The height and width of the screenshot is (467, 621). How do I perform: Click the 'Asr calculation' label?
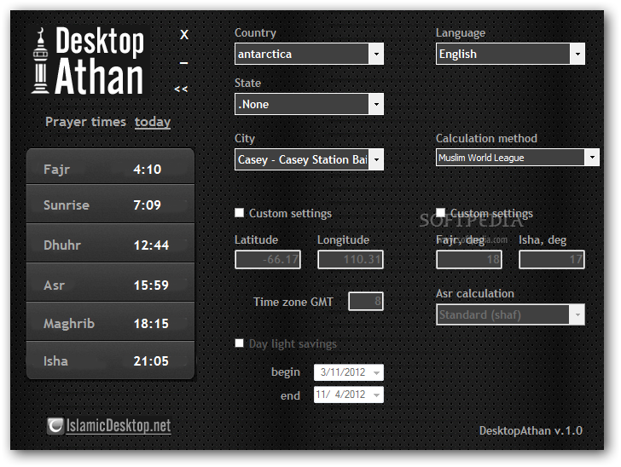475,293
